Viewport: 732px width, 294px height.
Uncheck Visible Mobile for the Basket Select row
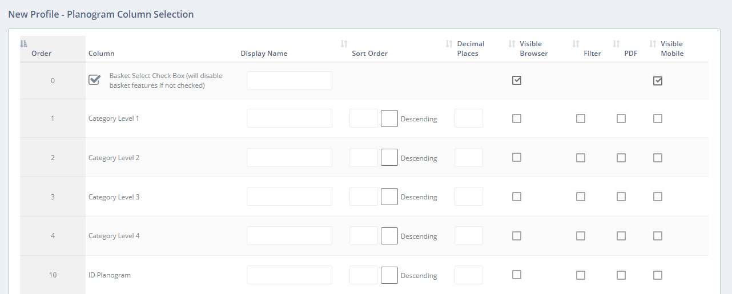tap(658, 81)
